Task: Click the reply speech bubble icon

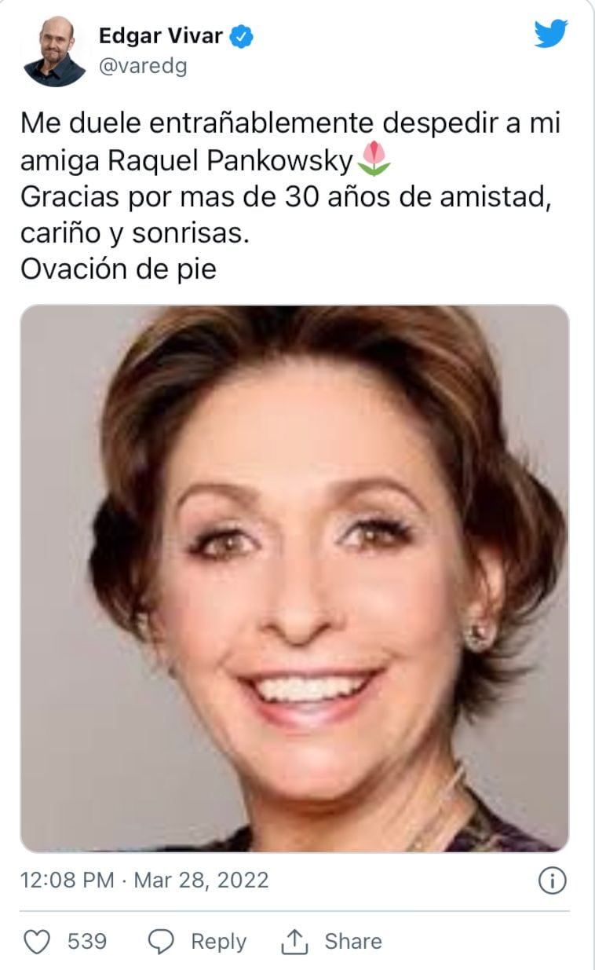Action: click(x=162, y=941)
